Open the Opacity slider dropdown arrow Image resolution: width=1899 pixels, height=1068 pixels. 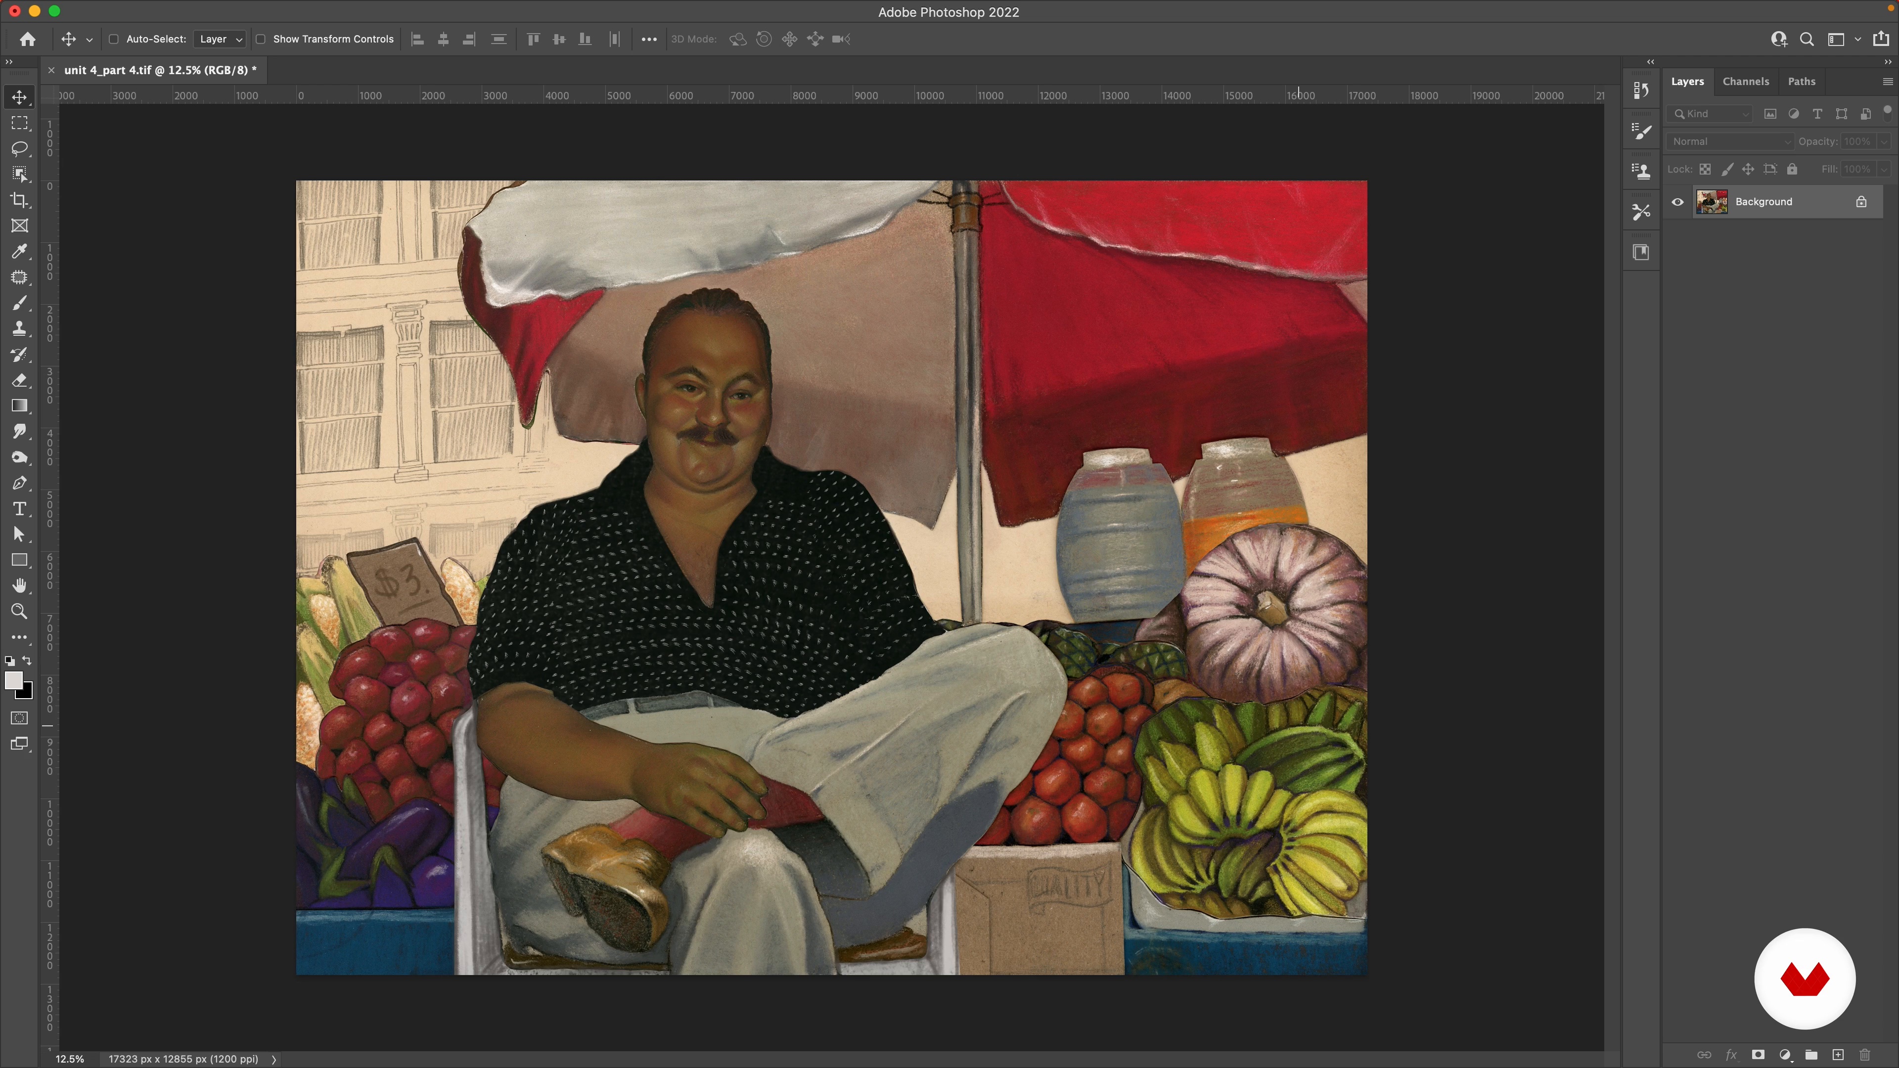coord(1884,141)
